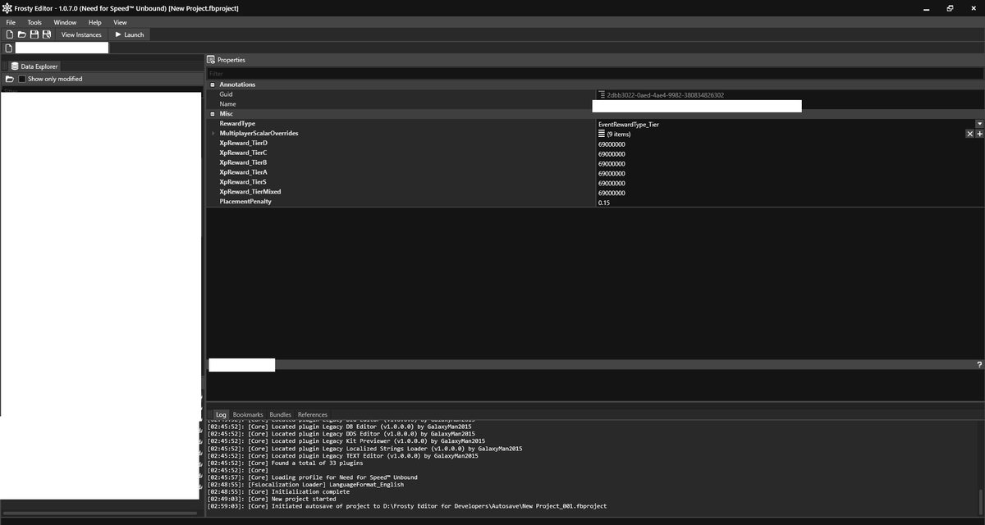Select the References tab

click(313, 414)
